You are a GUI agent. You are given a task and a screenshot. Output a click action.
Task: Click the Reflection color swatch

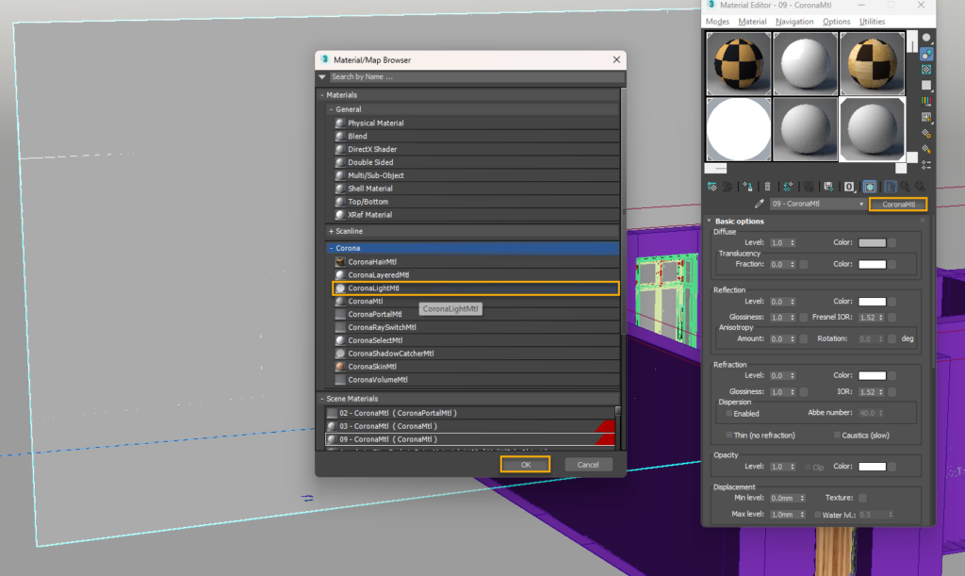point(872,302)
